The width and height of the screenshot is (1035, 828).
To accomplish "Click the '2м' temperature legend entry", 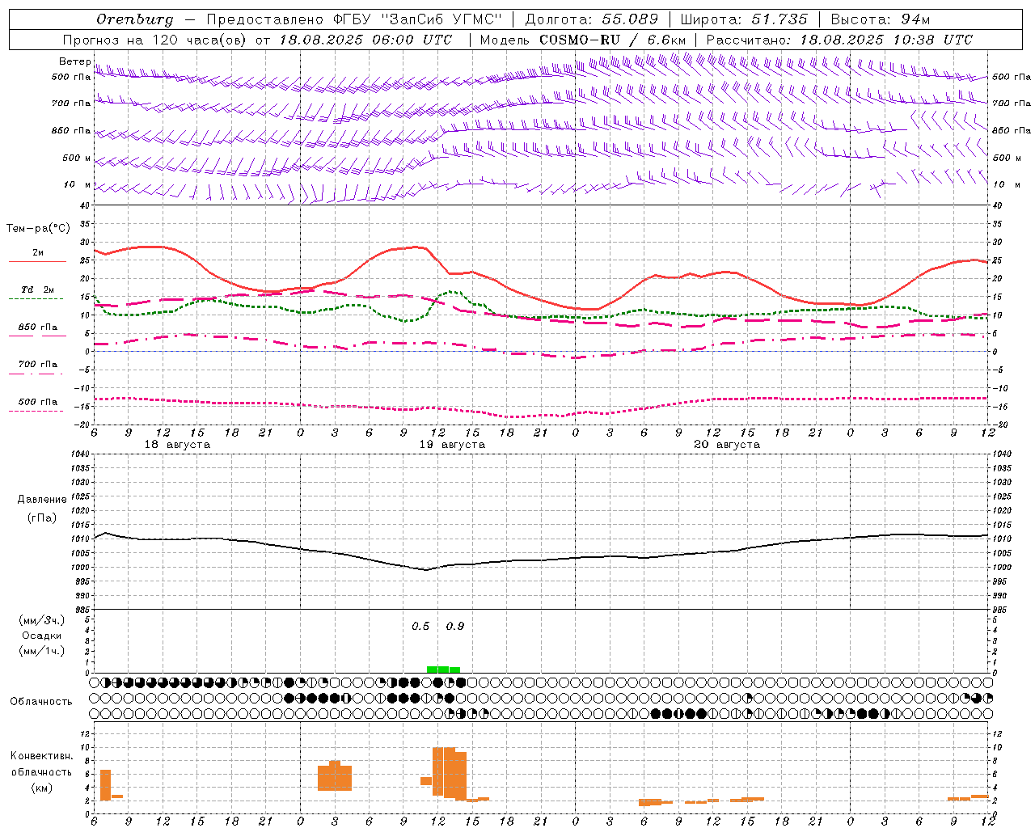I will tap(38, 252).
